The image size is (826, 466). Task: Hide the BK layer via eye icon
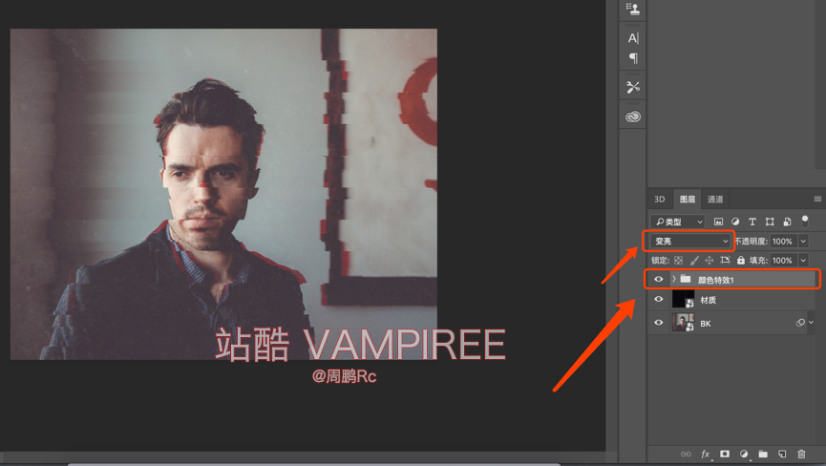(x=659, y=322)
